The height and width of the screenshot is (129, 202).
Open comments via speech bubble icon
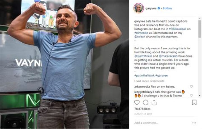[146, 102]
